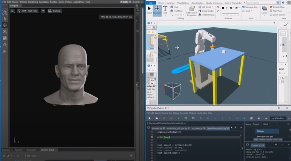Image resolution: width=291 pixels, height=161 pixels.
Task: Open Spyder working directory dropdown
Action: click(278, 118)
